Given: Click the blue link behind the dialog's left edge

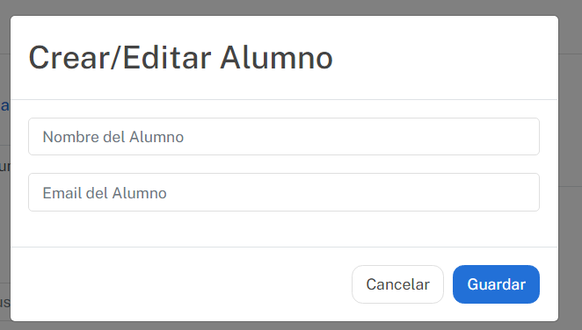Looking at the screenshot, I should coord(4,106).
